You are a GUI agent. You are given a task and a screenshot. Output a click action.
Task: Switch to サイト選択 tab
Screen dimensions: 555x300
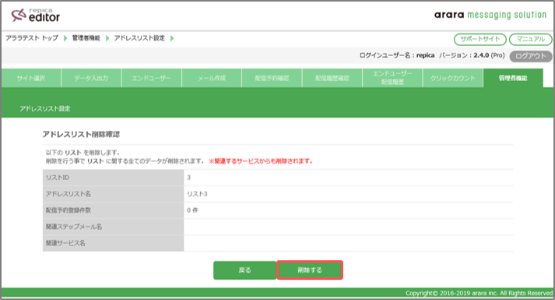tap(31, 78)
